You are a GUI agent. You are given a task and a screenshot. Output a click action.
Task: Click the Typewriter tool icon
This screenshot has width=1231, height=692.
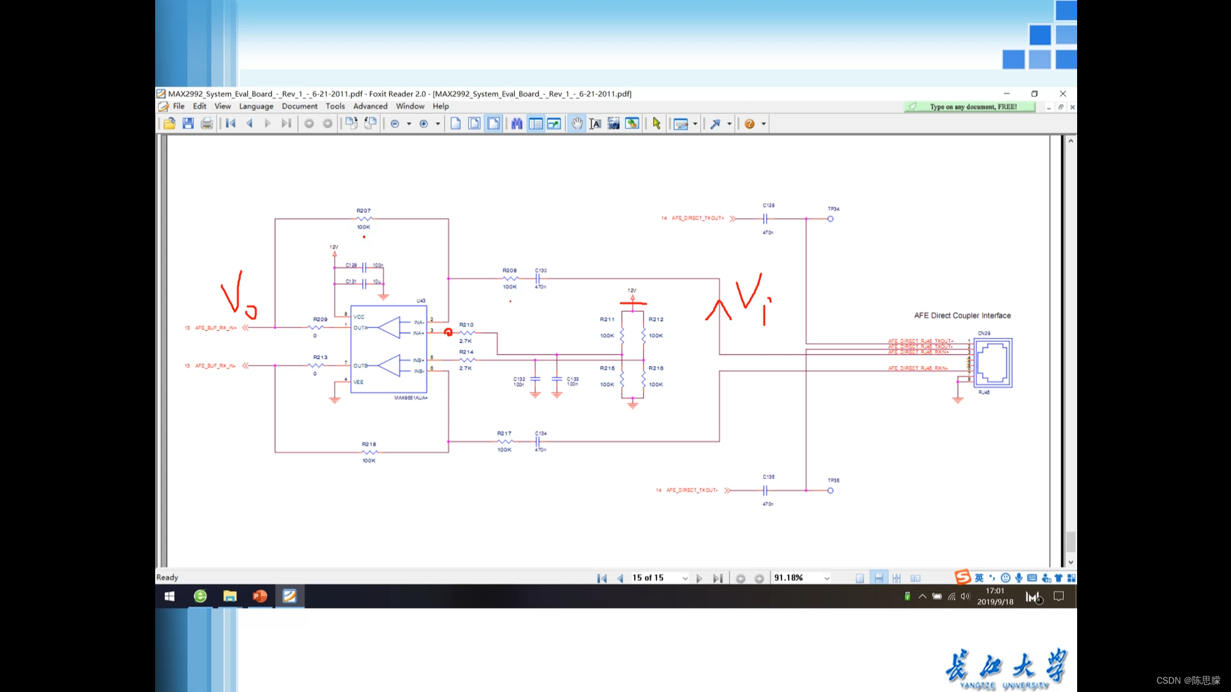coord(681,124)
